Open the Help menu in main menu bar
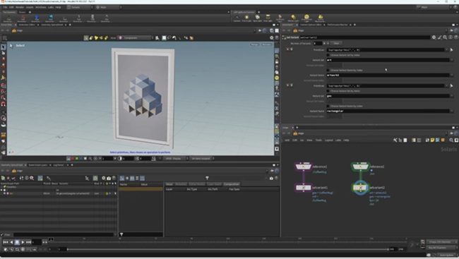459x259 pixels. 58,7
